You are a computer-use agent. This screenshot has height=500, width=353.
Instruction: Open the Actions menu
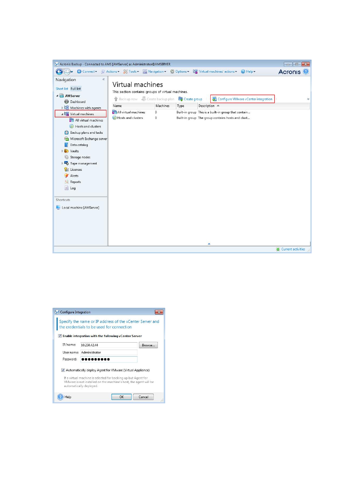click(x=111, y=71)
